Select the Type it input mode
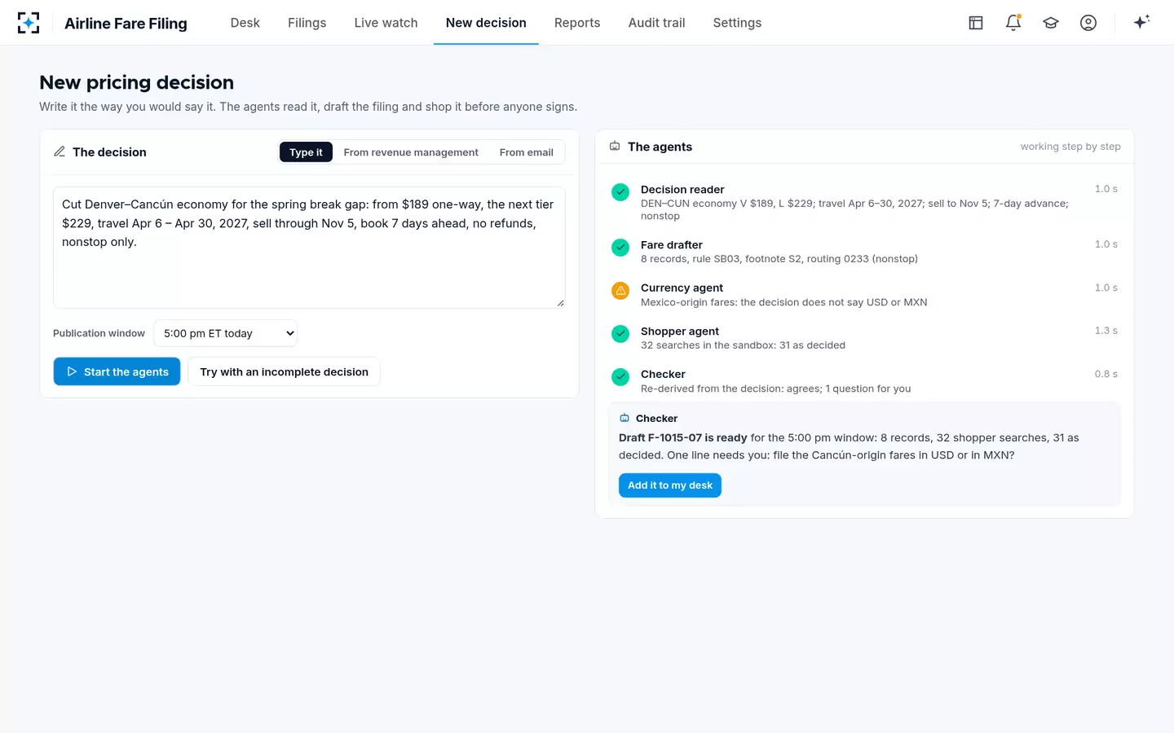The height and width of the screenshot is (733, 1174). [306, 152]
